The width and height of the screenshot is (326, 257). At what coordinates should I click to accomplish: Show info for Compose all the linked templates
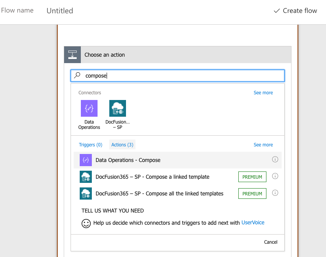coord(275,193)
